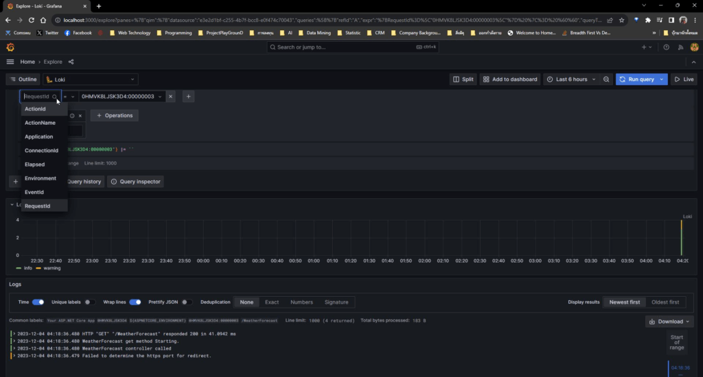The height and width of the screenshot is (377, 703).
Task: Open the equals operator dropdown
Action: pos(69,96)
